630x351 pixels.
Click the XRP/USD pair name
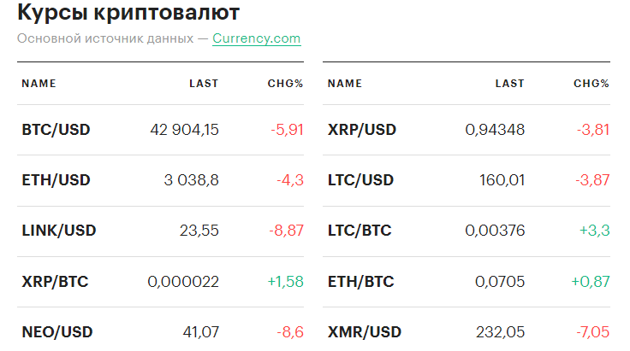click(362, 130)
